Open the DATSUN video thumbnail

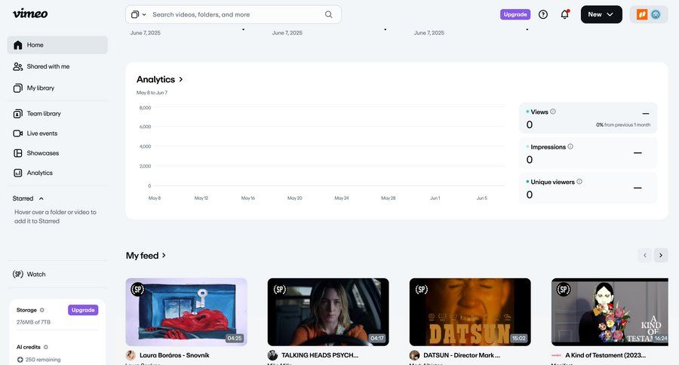tap(470, 311)
